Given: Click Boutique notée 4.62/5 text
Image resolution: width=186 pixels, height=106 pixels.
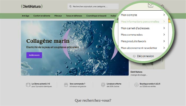Looking at the screenshot, I should click(150, 84).
